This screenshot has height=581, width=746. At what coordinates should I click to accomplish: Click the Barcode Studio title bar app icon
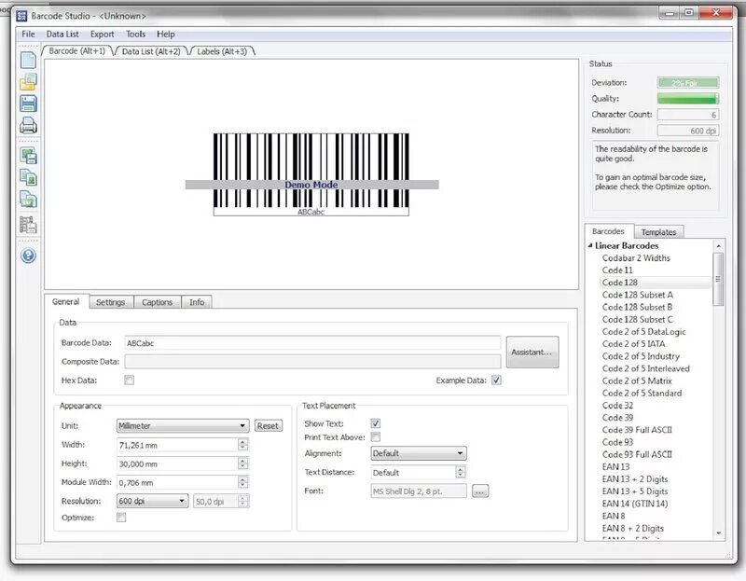[21, 16]
